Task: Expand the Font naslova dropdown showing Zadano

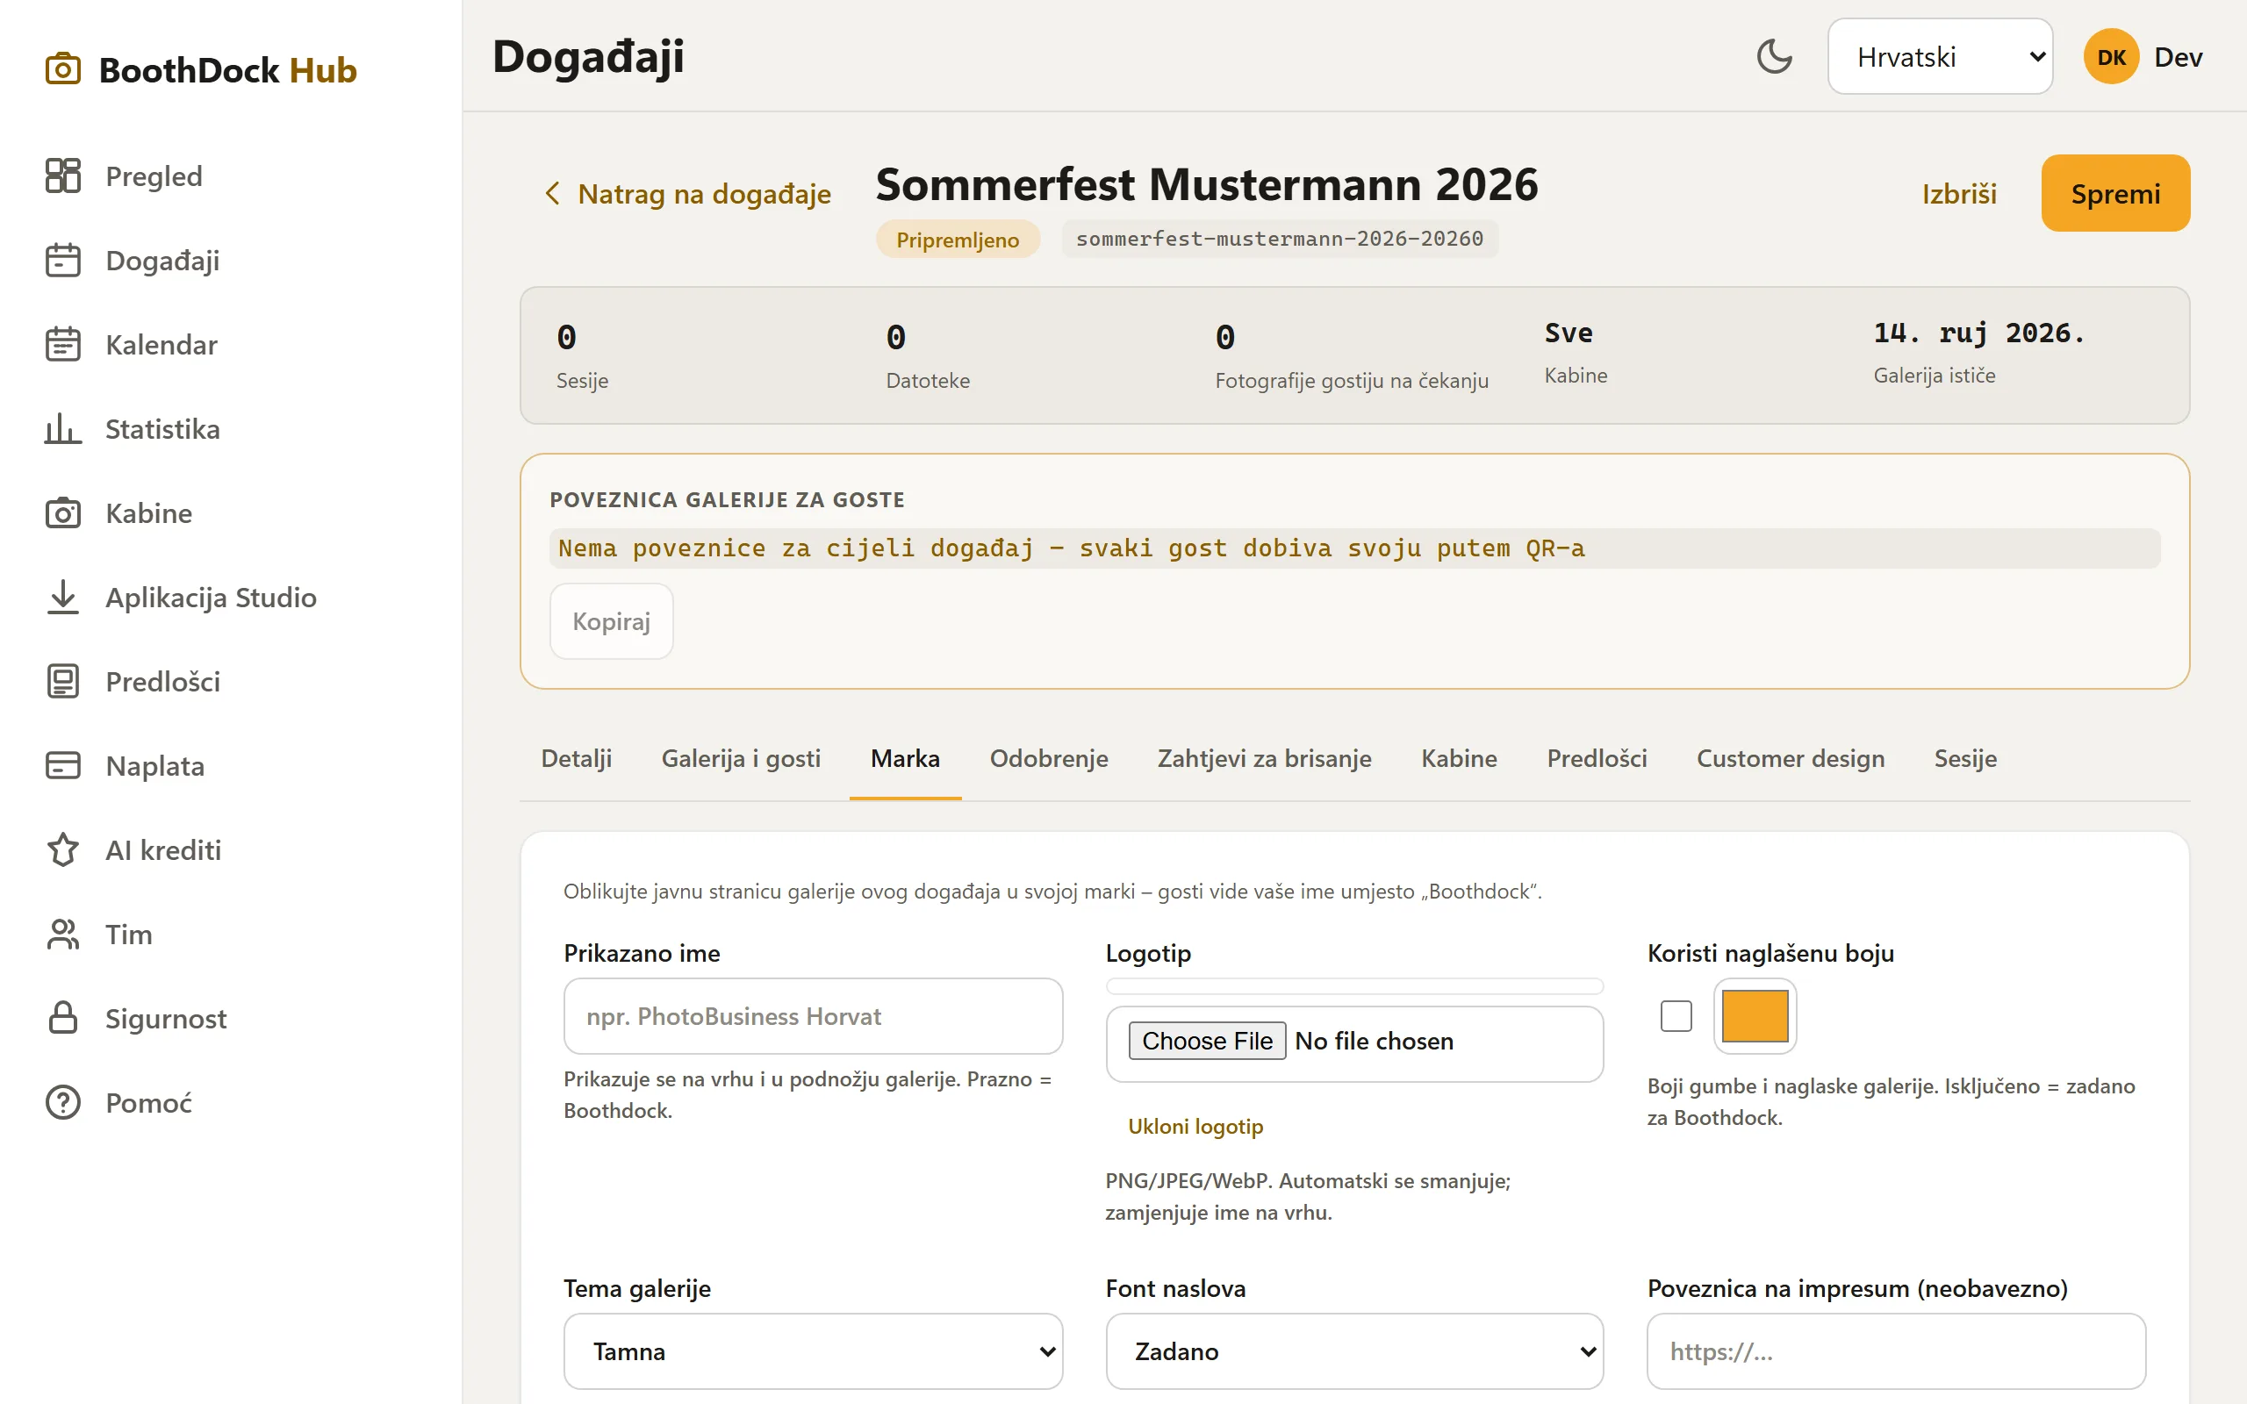Action: point(1354,1351)
